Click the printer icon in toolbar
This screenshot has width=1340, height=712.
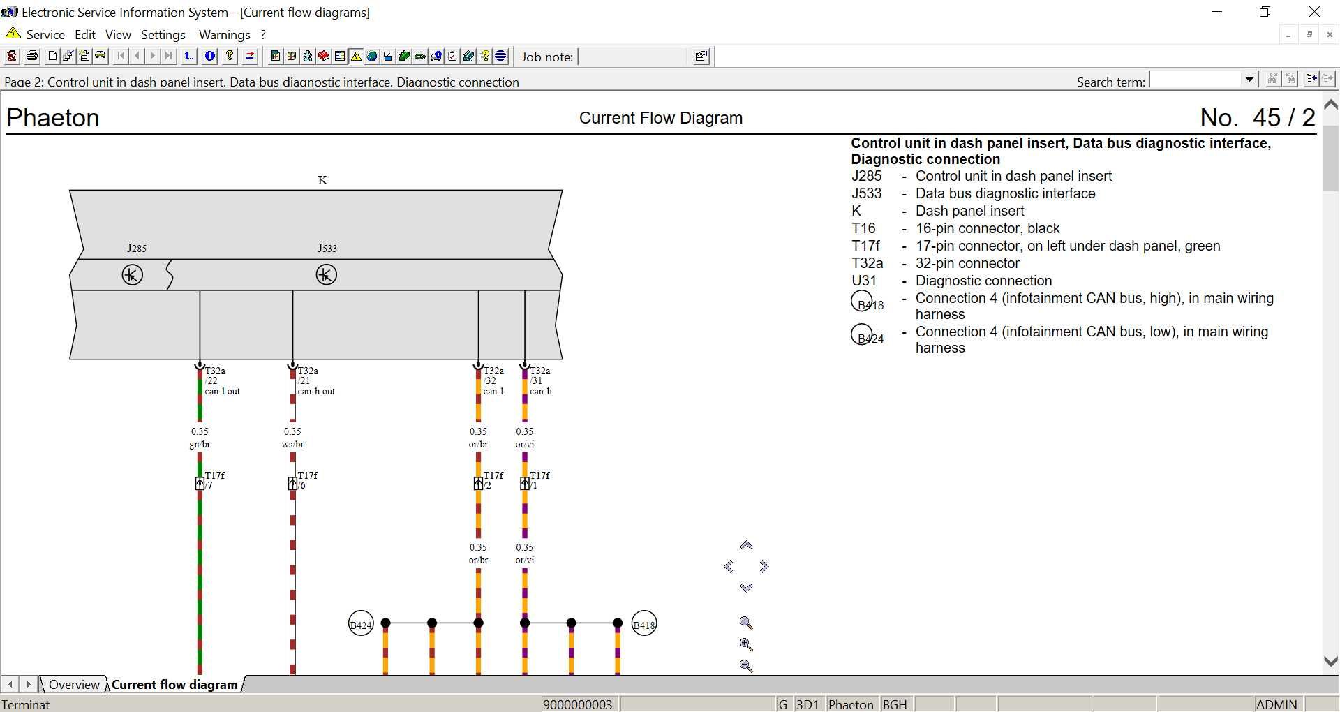tap(32, 56)
